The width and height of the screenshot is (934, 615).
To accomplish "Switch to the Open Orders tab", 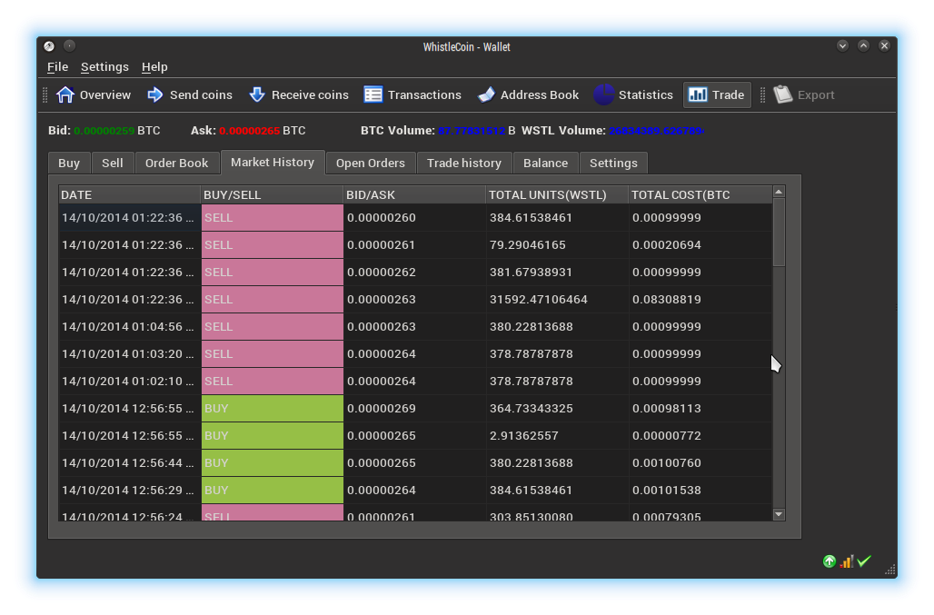I will coord(371,164).
